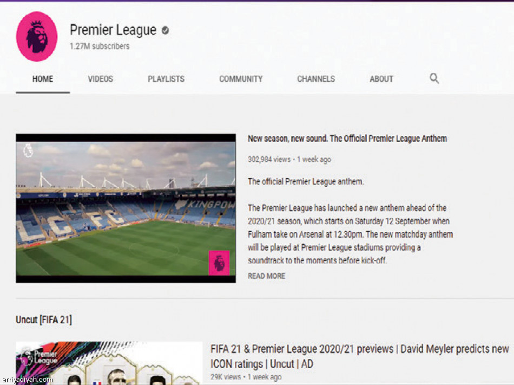This screenshot has width=514, height=385.
Task: Click pink Premier League logo on featured video
Action: point(219,263)
